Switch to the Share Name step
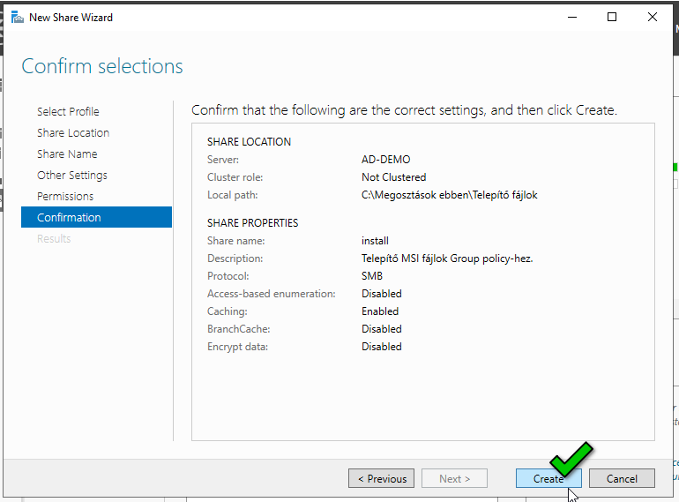This screenshot has height=502, width=679. point(67,154)
